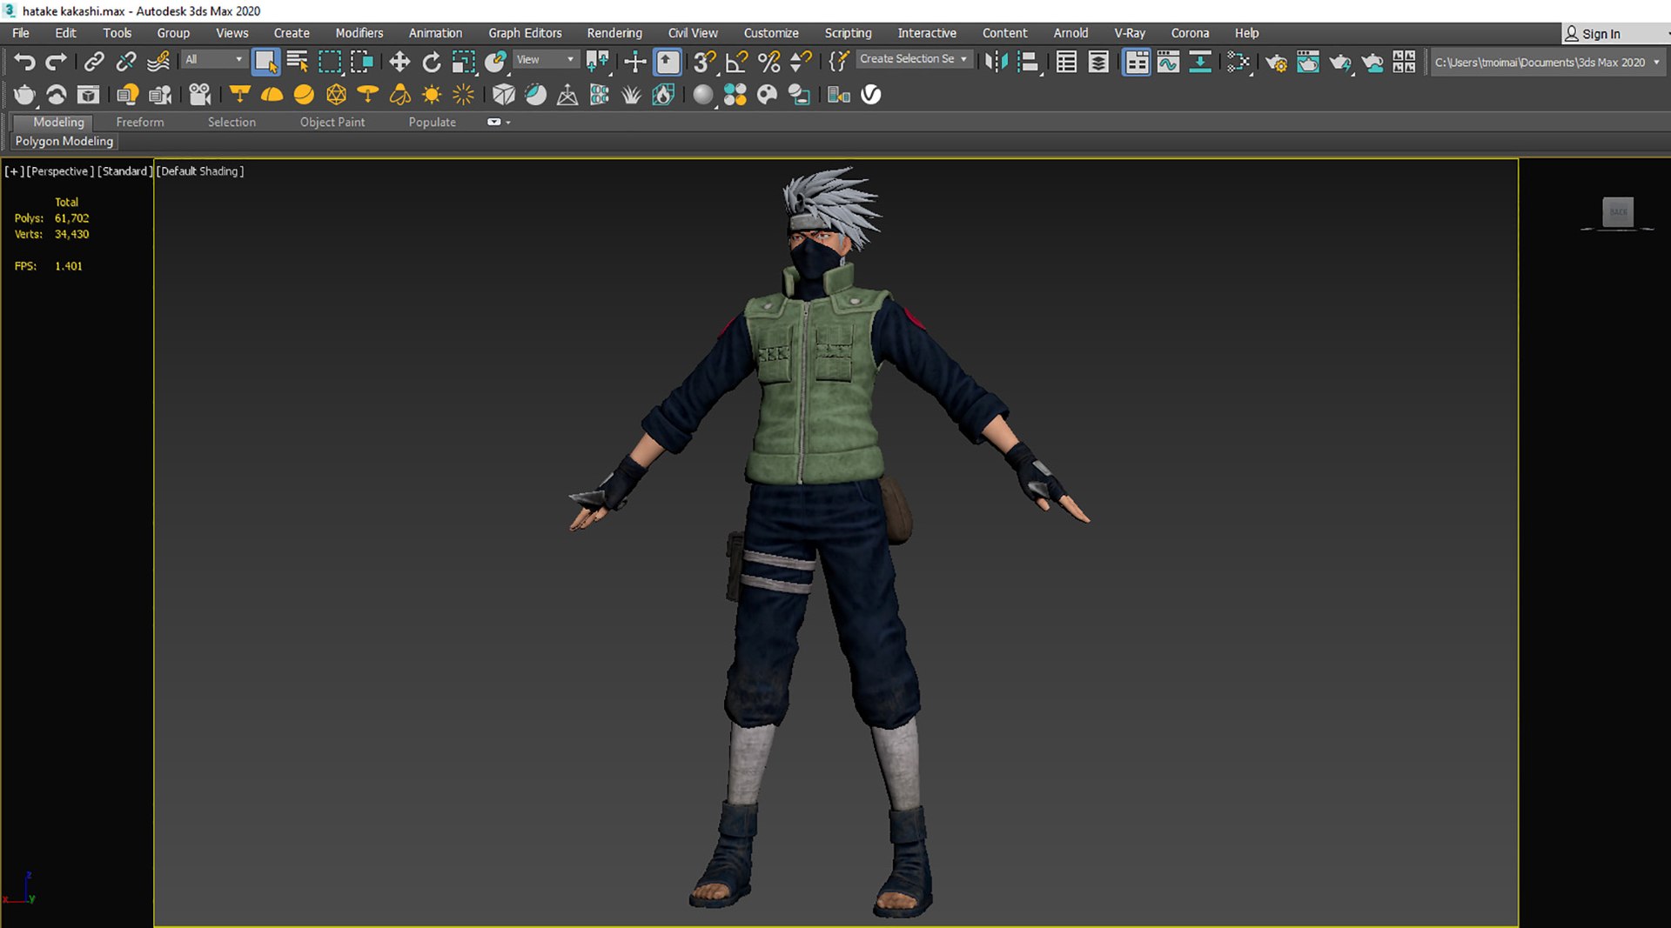Expand the Polygon Modeling panel button

tap(64, 141)
